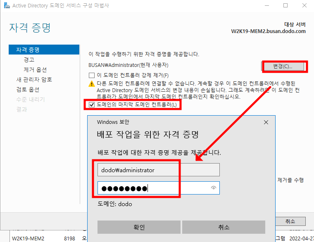Image resolution: width=314 pixels, height=242 pixels.
Task: Minimize the configuration wizard window
Action: point(267,5)
